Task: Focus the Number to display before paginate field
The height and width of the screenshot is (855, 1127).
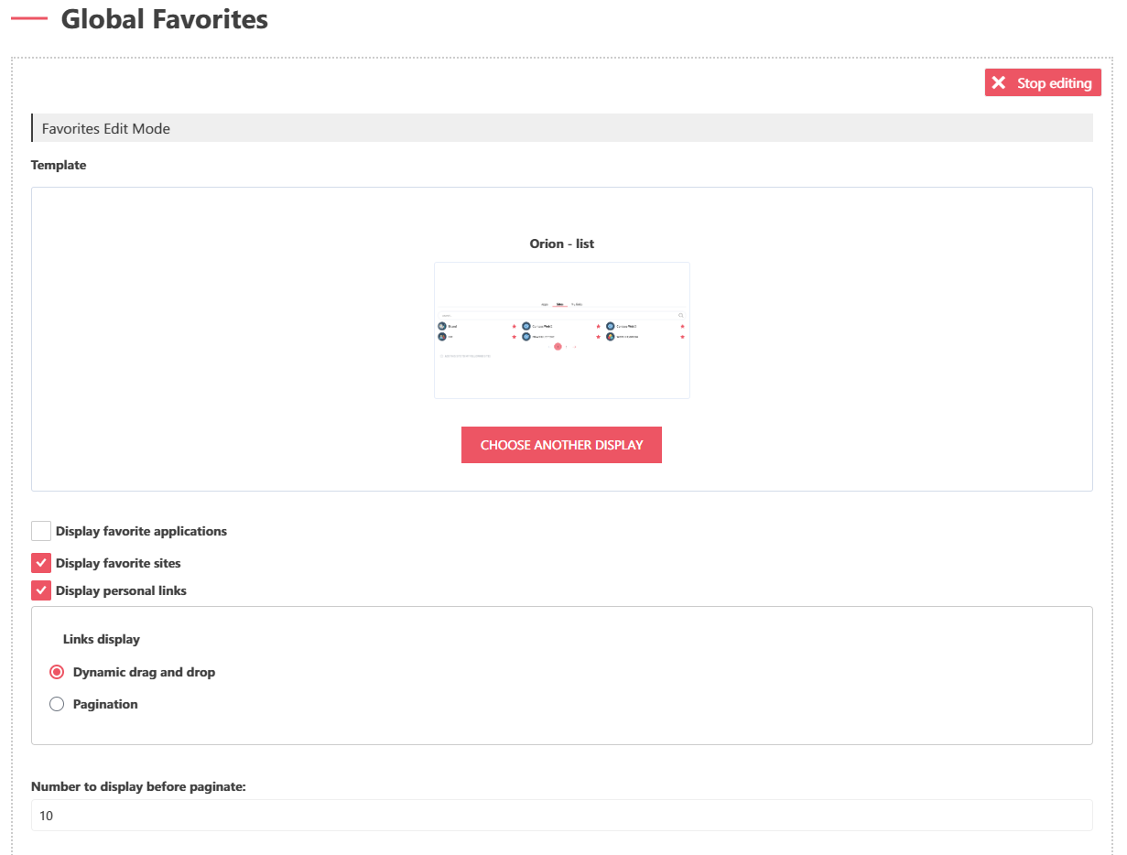Action: [561, 816]
